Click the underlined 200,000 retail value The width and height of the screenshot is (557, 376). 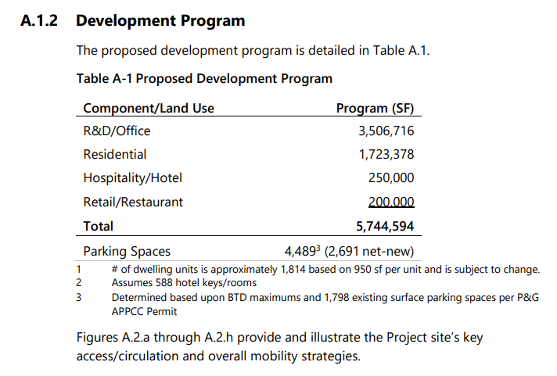tap(390, 202)
